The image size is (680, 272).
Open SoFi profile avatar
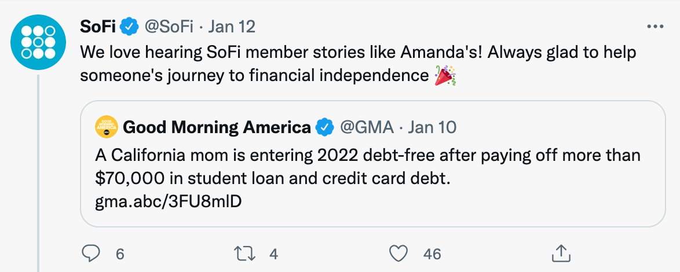38,42
